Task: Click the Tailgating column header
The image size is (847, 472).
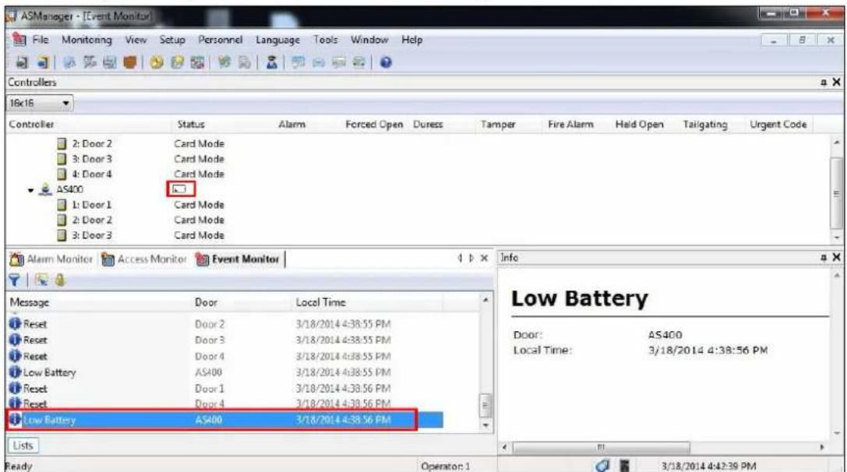Action: [705, 125]
